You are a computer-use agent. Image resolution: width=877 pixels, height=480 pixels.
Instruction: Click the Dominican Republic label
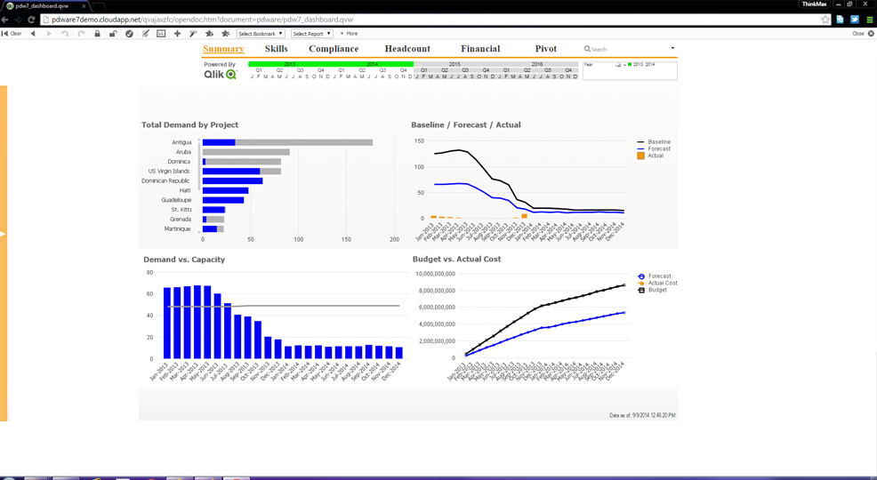coord(165,181)
